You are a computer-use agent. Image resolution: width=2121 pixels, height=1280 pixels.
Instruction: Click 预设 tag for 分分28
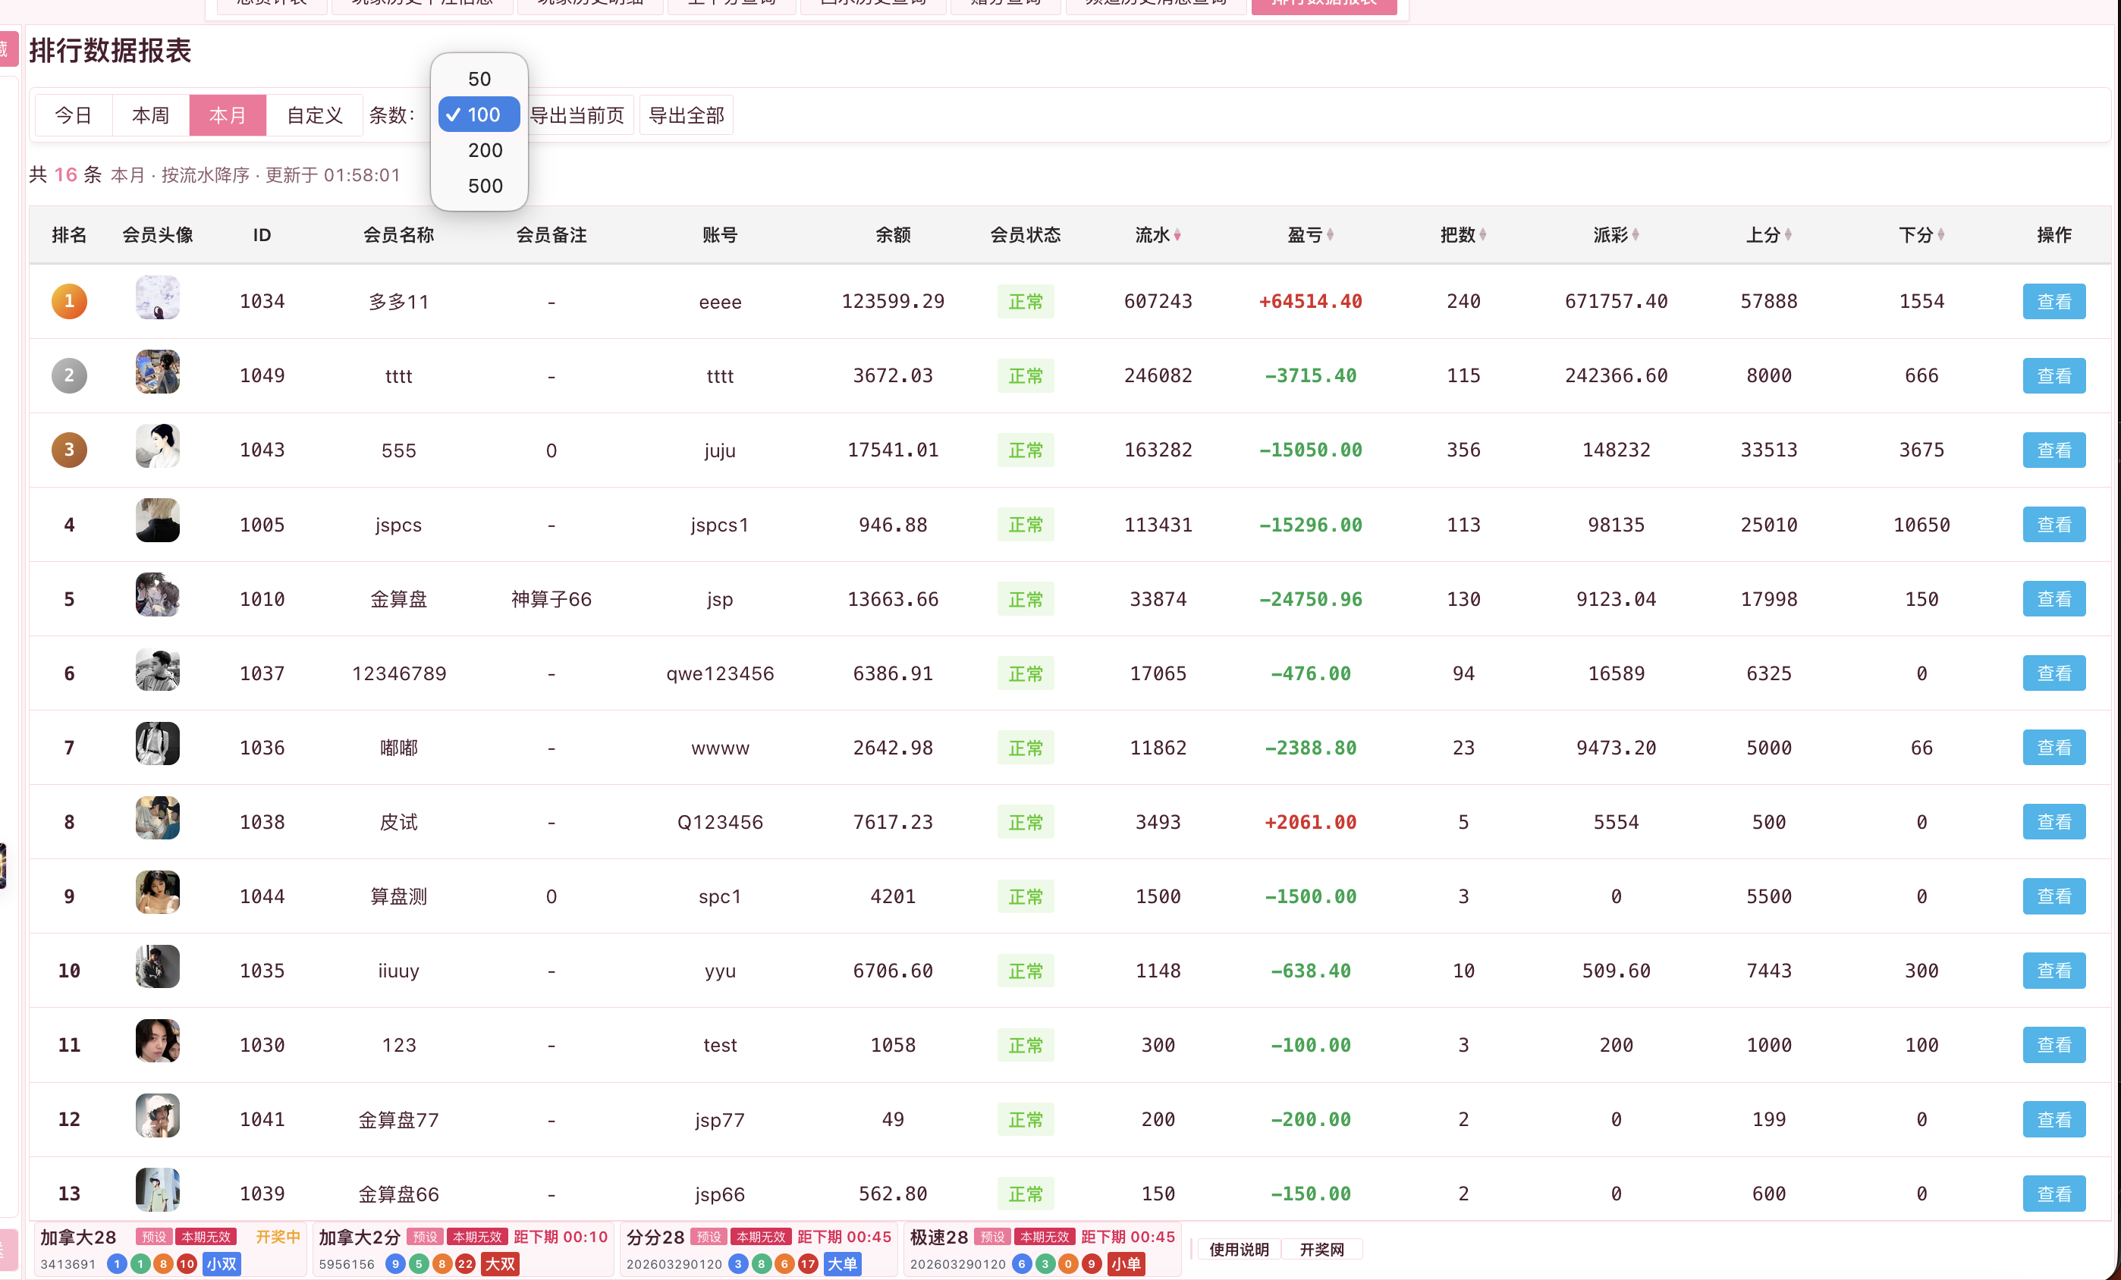709,1237
